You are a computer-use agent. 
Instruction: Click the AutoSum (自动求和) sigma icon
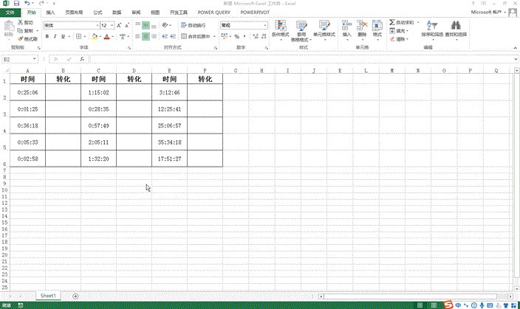(x=392, y=24)
